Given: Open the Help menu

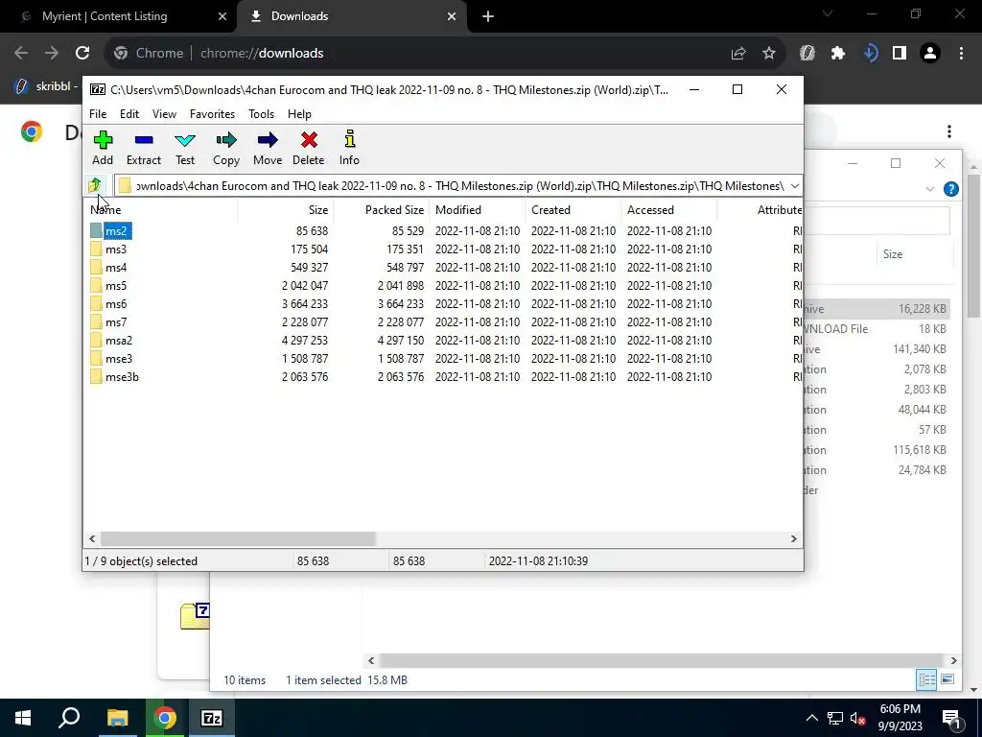Looking at the screenshot, I should [299, 114].
